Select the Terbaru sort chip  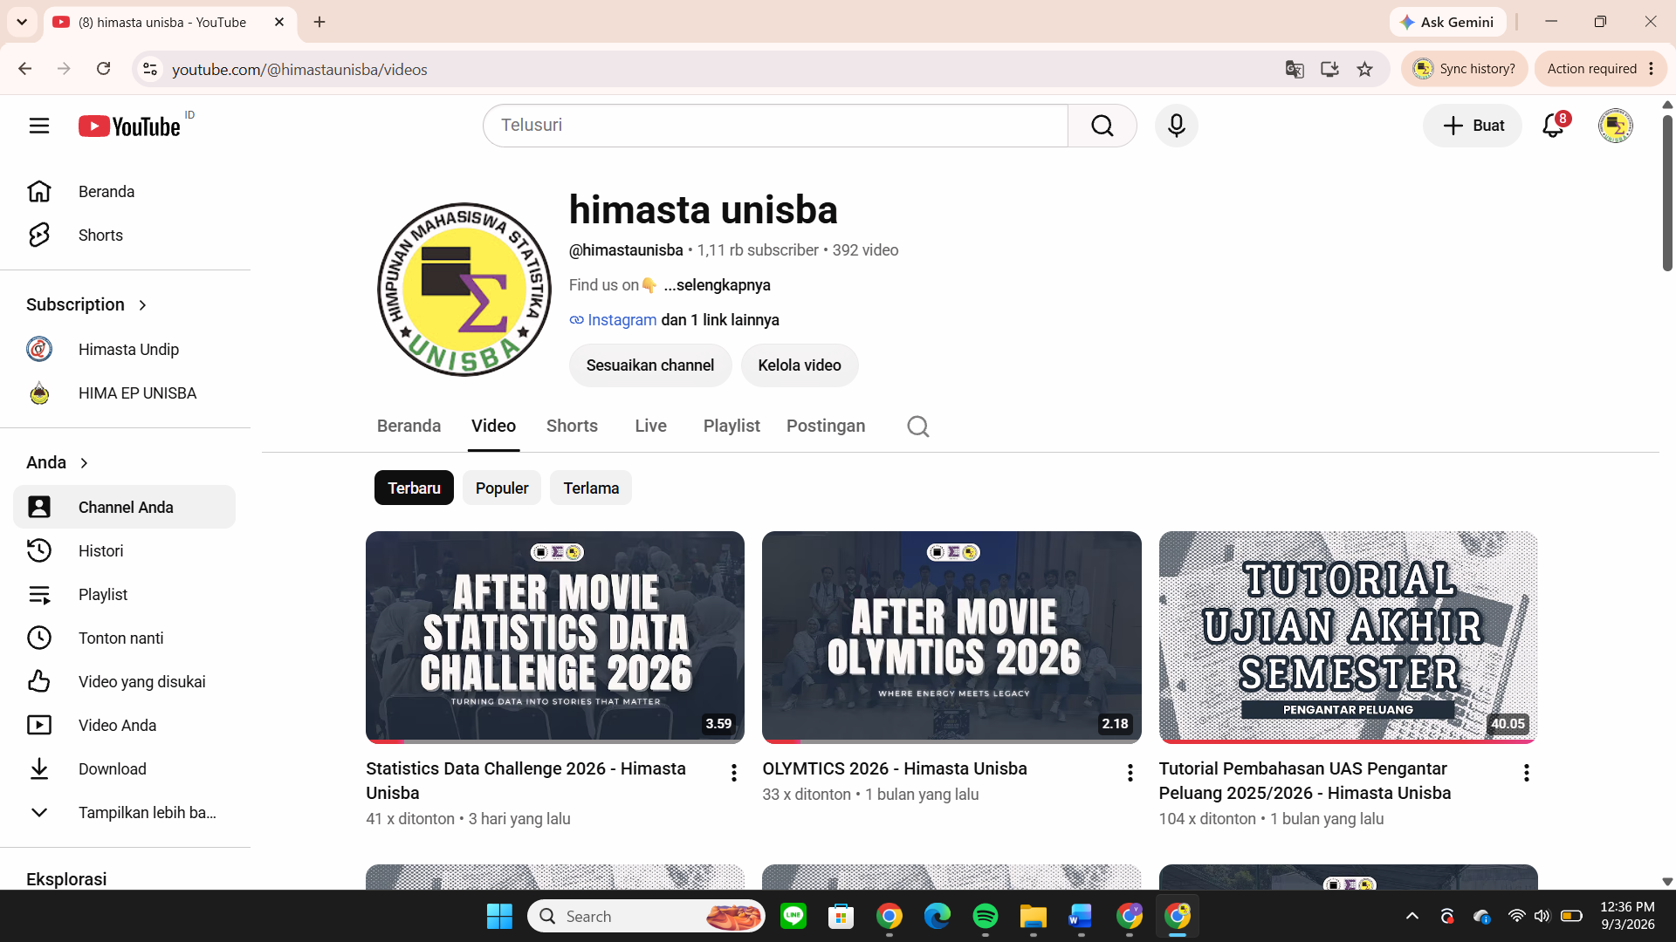pos(414,488)
